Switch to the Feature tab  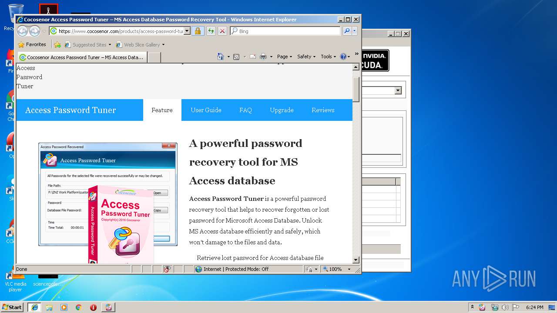pos(162,110)
